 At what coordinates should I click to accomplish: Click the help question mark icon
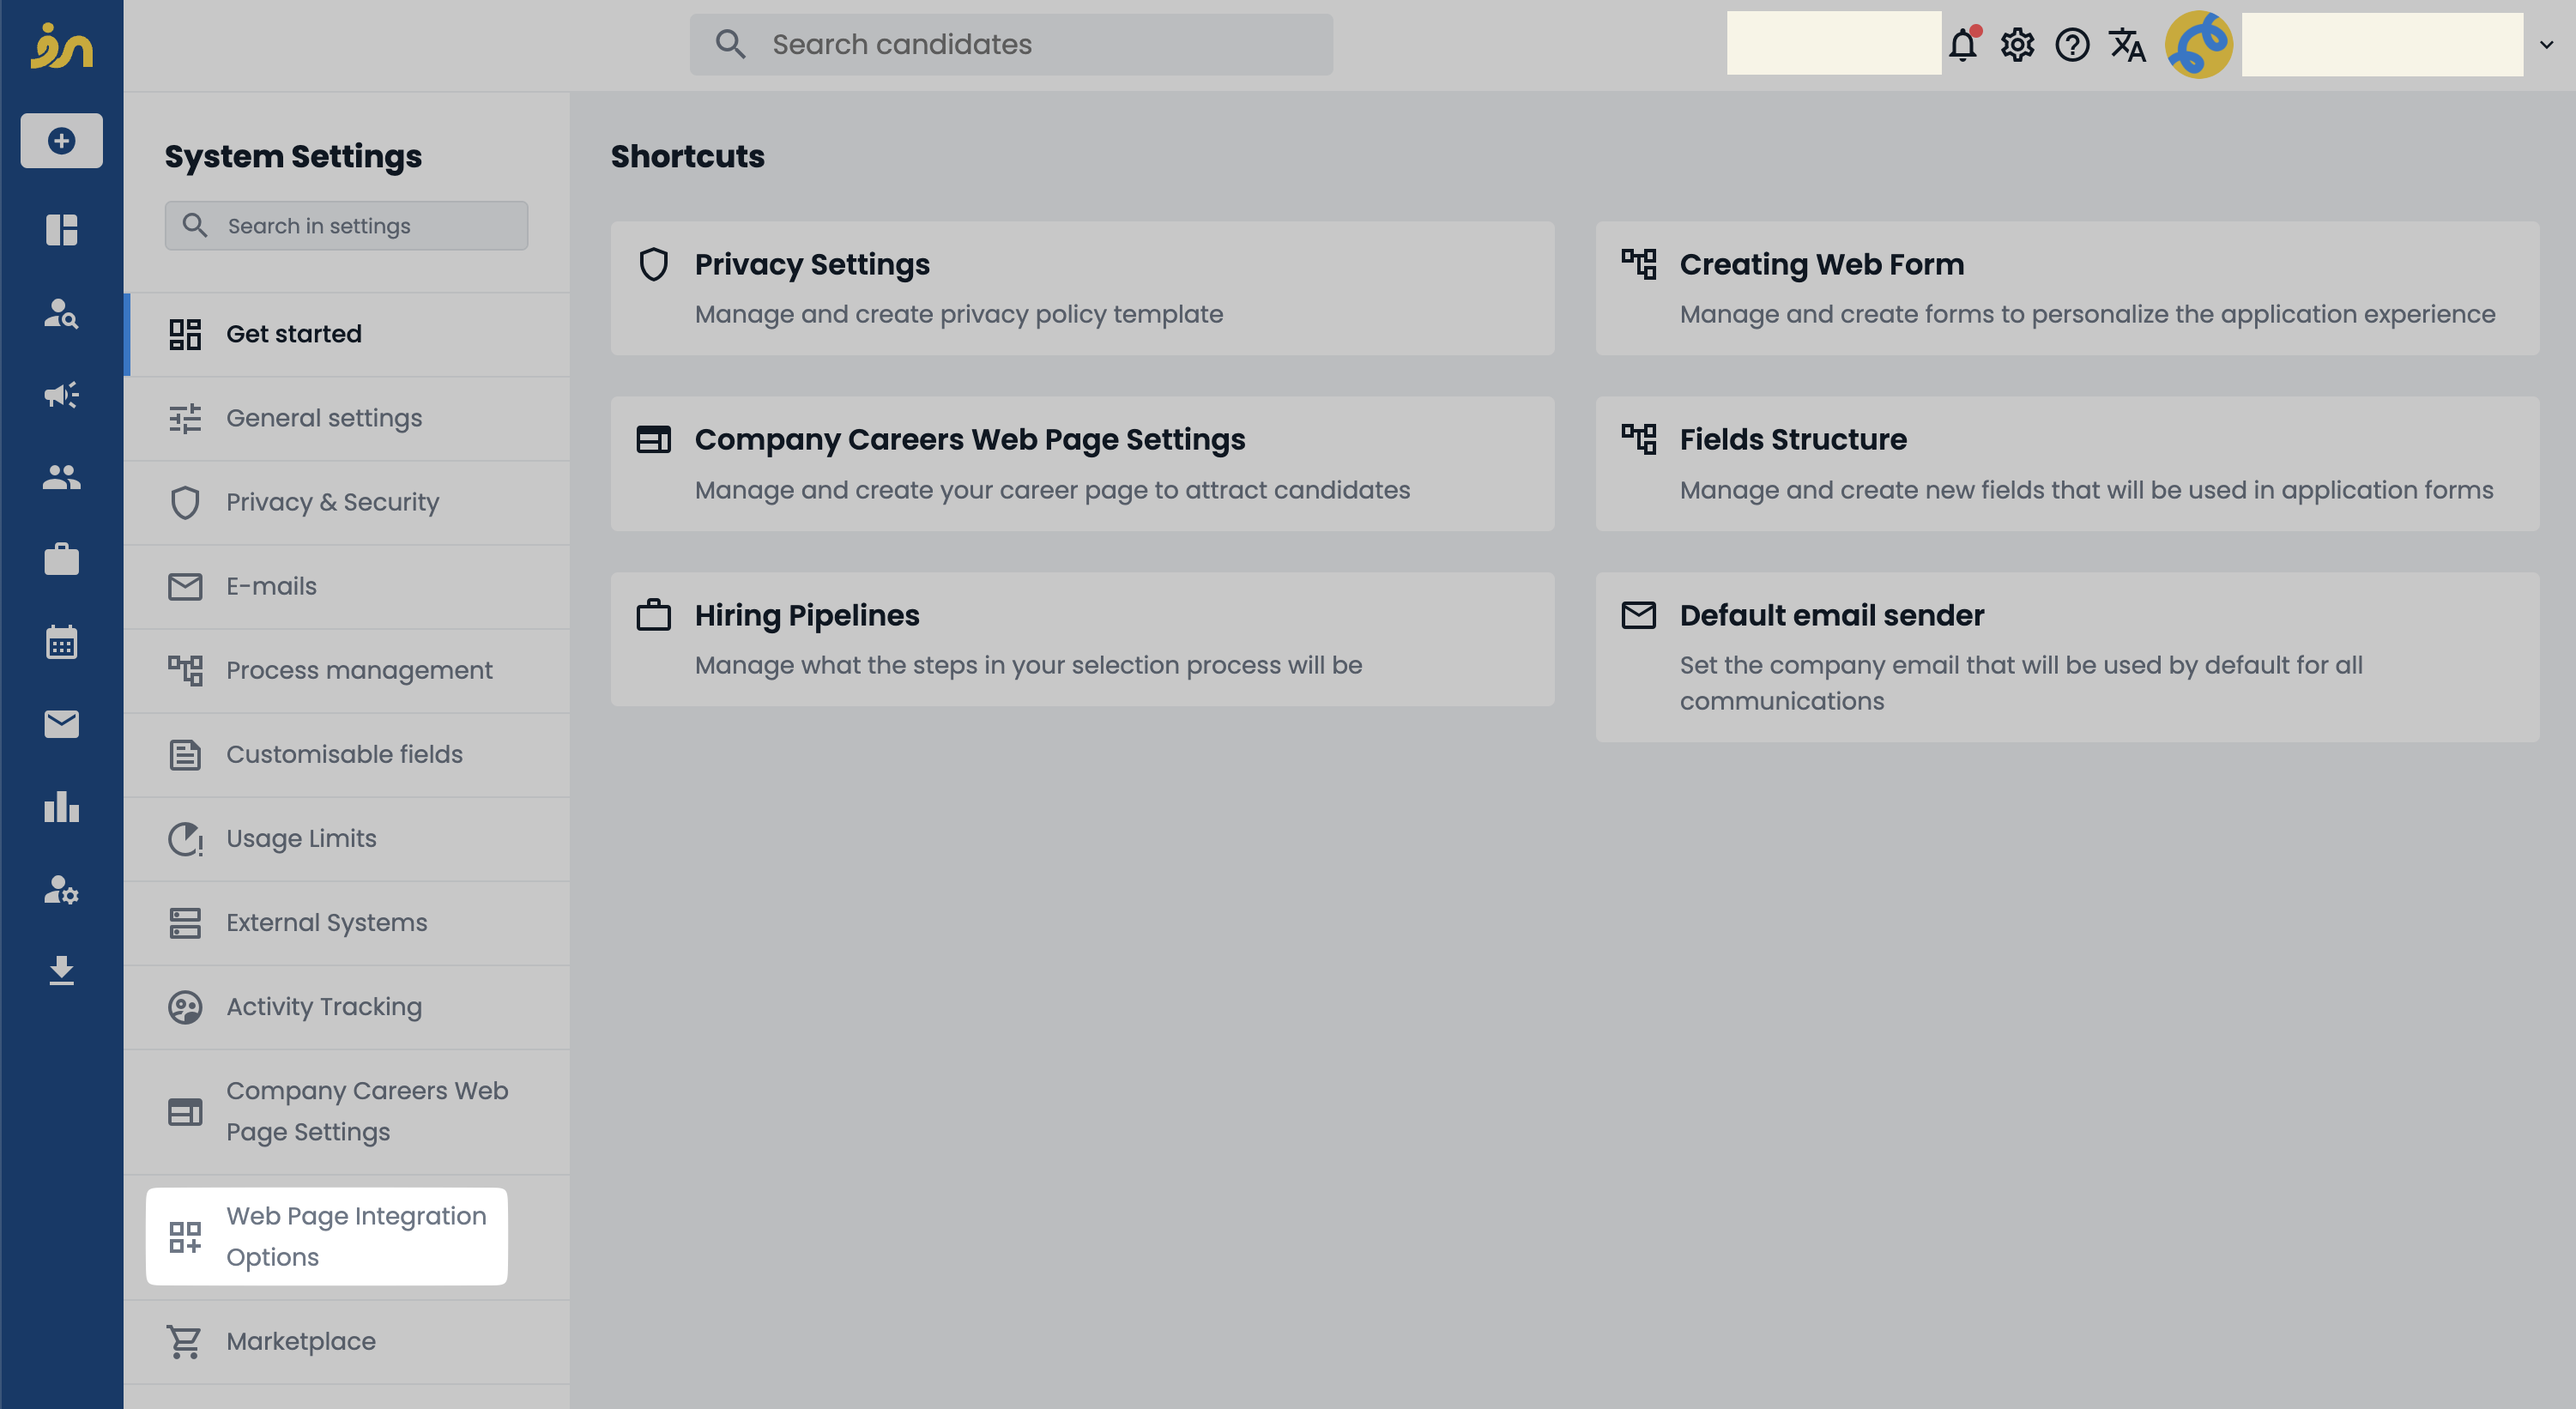coord(2072,45)
